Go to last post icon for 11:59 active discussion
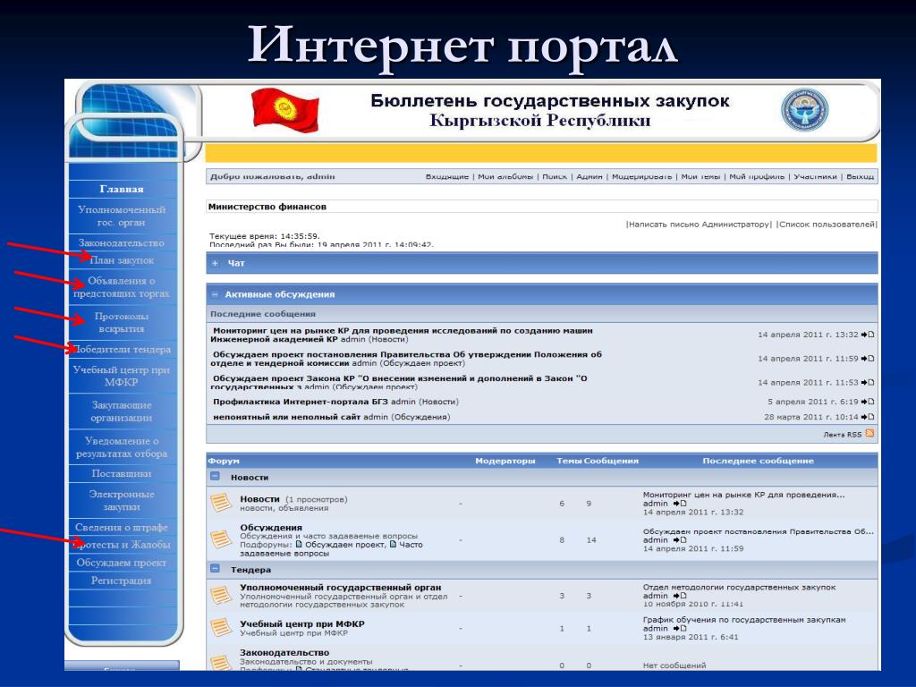This screenshot has height=687, width=916. pyautogui.click(x=868, y=359)
